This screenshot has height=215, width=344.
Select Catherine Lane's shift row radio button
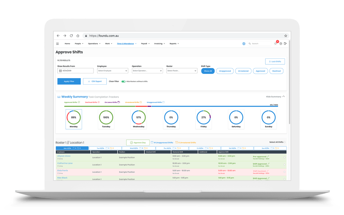click(x=285, y=164)
